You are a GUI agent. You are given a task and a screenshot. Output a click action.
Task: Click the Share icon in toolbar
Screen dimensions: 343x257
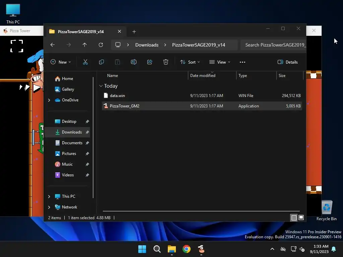pyautogui.click(x=150, y=62)
